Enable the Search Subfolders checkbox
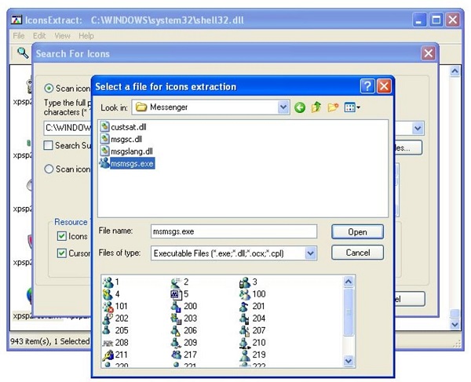Viewport: 471px width, 382px height. click(49, 145)
